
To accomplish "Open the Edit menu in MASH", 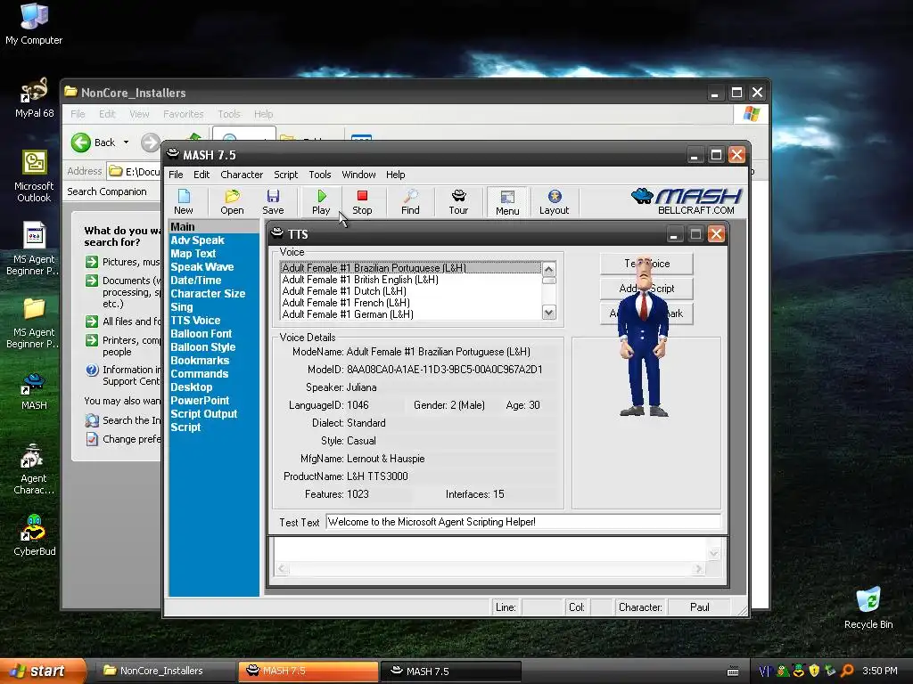I will [x=202, y=175].
